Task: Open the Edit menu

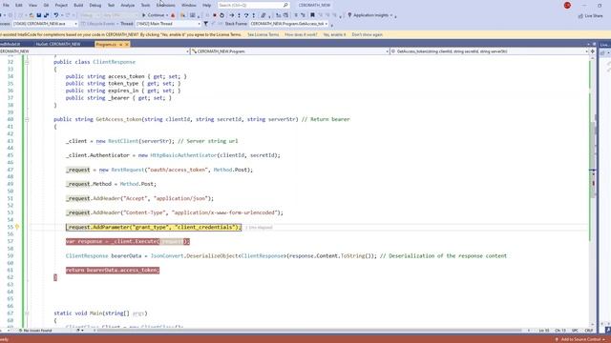Action: (x=19, y=5)
